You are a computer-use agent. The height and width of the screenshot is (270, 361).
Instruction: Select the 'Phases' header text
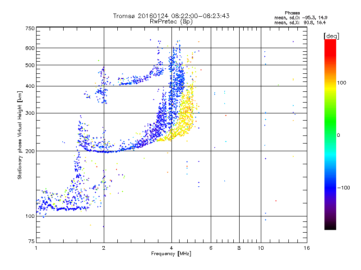pyautogui.click(x=292, y=13)
